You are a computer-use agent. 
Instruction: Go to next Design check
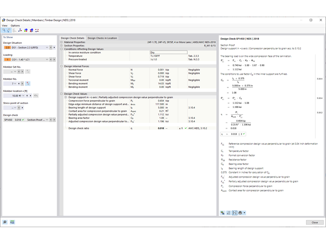coord(54,120)
